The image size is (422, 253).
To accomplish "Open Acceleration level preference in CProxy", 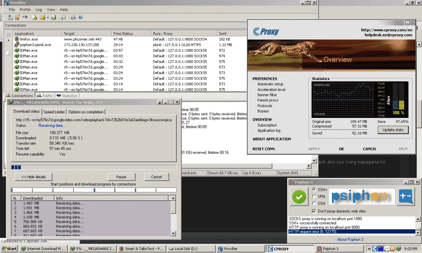I will point(271,90).
